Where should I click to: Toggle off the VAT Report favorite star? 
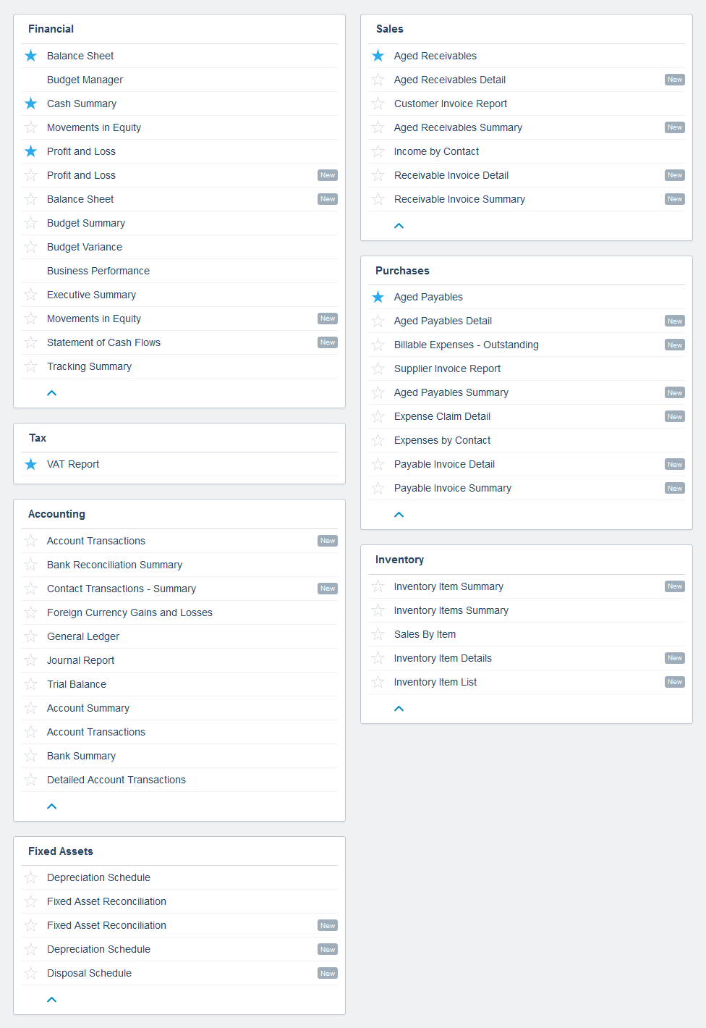point(30,464)
